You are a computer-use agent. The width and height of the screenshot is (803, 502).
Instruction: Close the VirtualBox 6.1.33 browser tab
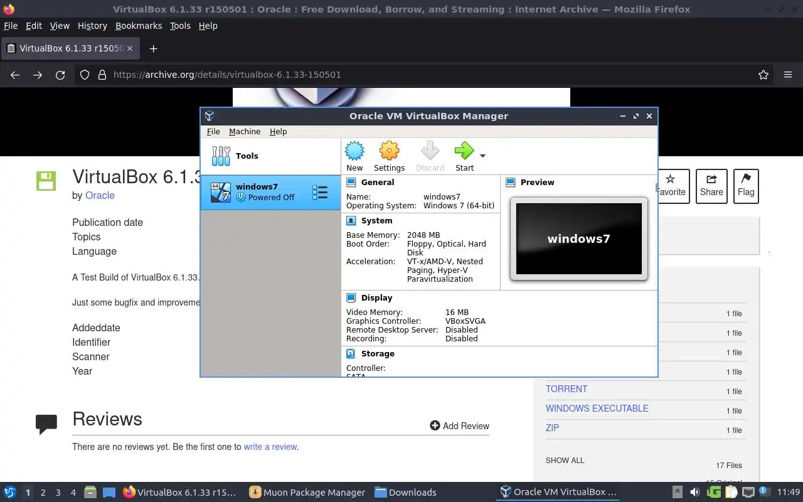[130, 48]
